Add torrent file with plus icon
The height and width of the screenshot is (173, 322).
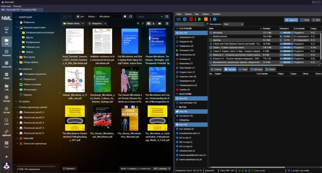coord(185,19)
